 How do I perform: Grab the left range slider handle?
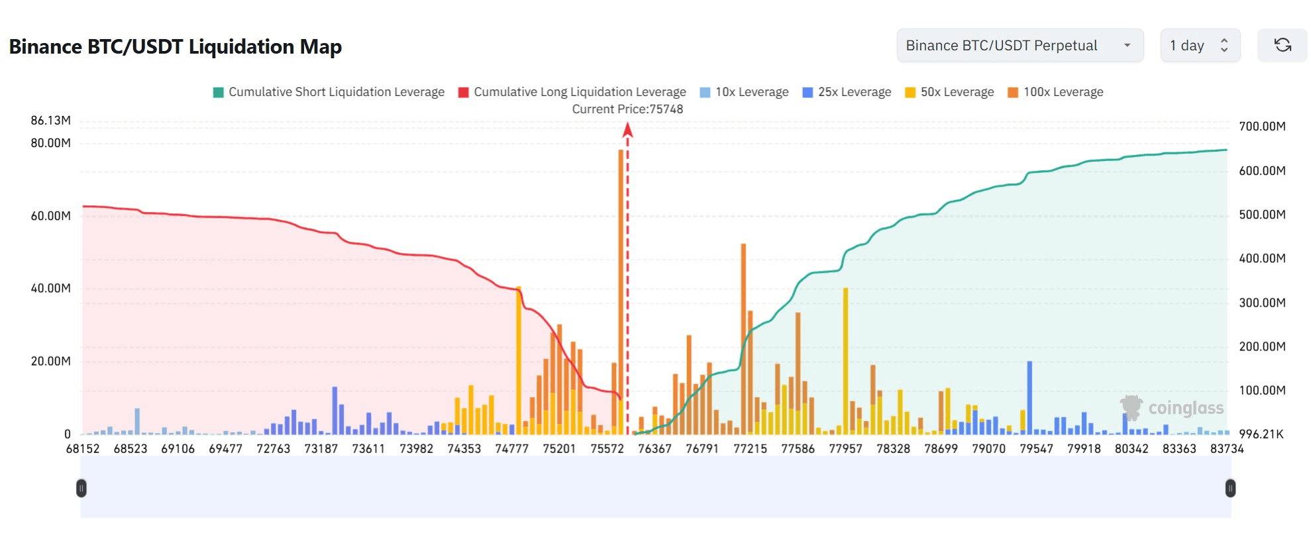81,488
